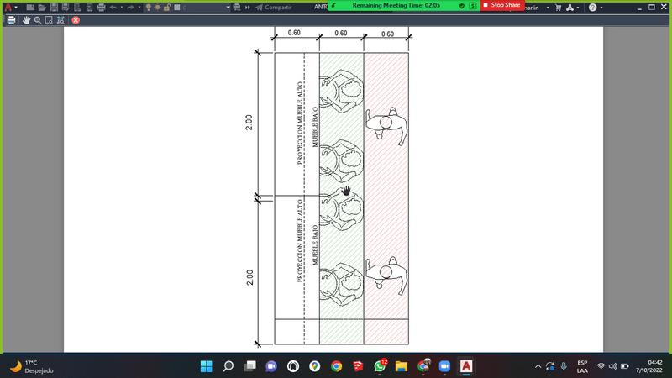The width and height of the screenshot is (672, 378).
Task: Click the microphone tray icon
Action: tap(564, 366)
